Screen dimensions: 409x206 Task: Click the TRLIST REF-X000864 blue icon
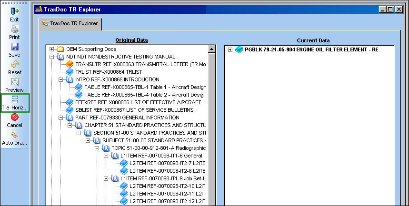pos(70,72)
